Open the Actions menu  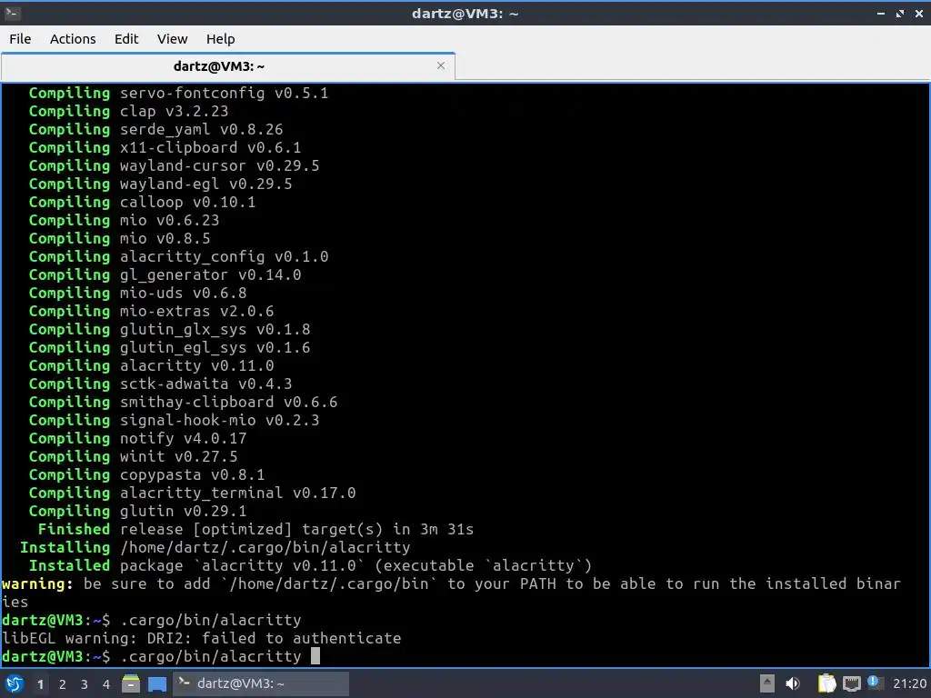73,38
